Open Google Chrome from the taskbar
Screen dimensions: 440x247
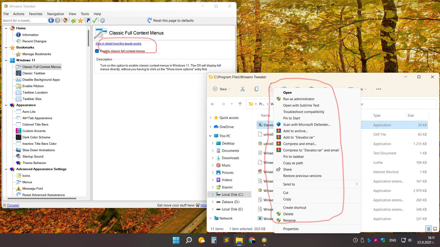tap(252, 240)
